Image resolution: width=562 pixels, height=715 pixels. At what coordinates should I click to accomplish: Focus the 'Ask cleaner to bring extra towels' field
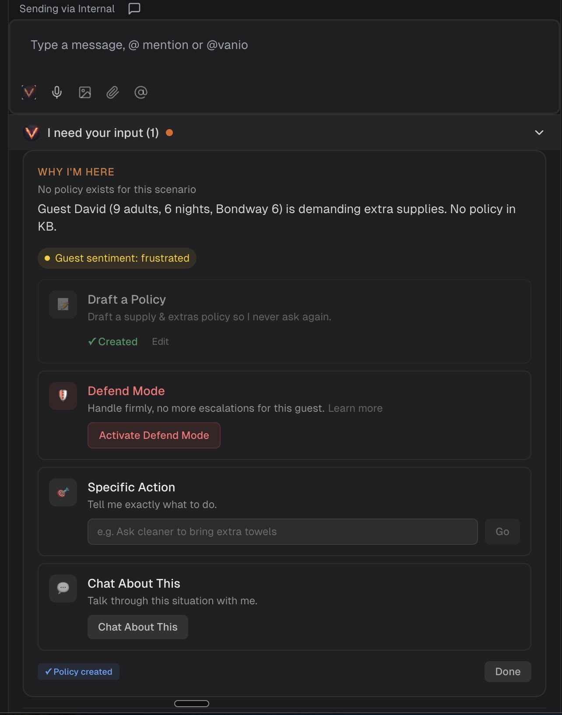click(x=282, y=532)
